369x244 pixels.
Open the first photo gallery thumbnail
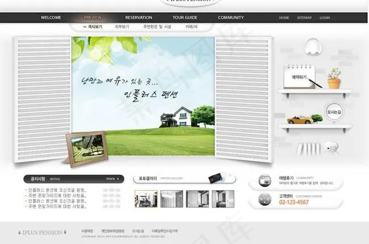point(146,199)
